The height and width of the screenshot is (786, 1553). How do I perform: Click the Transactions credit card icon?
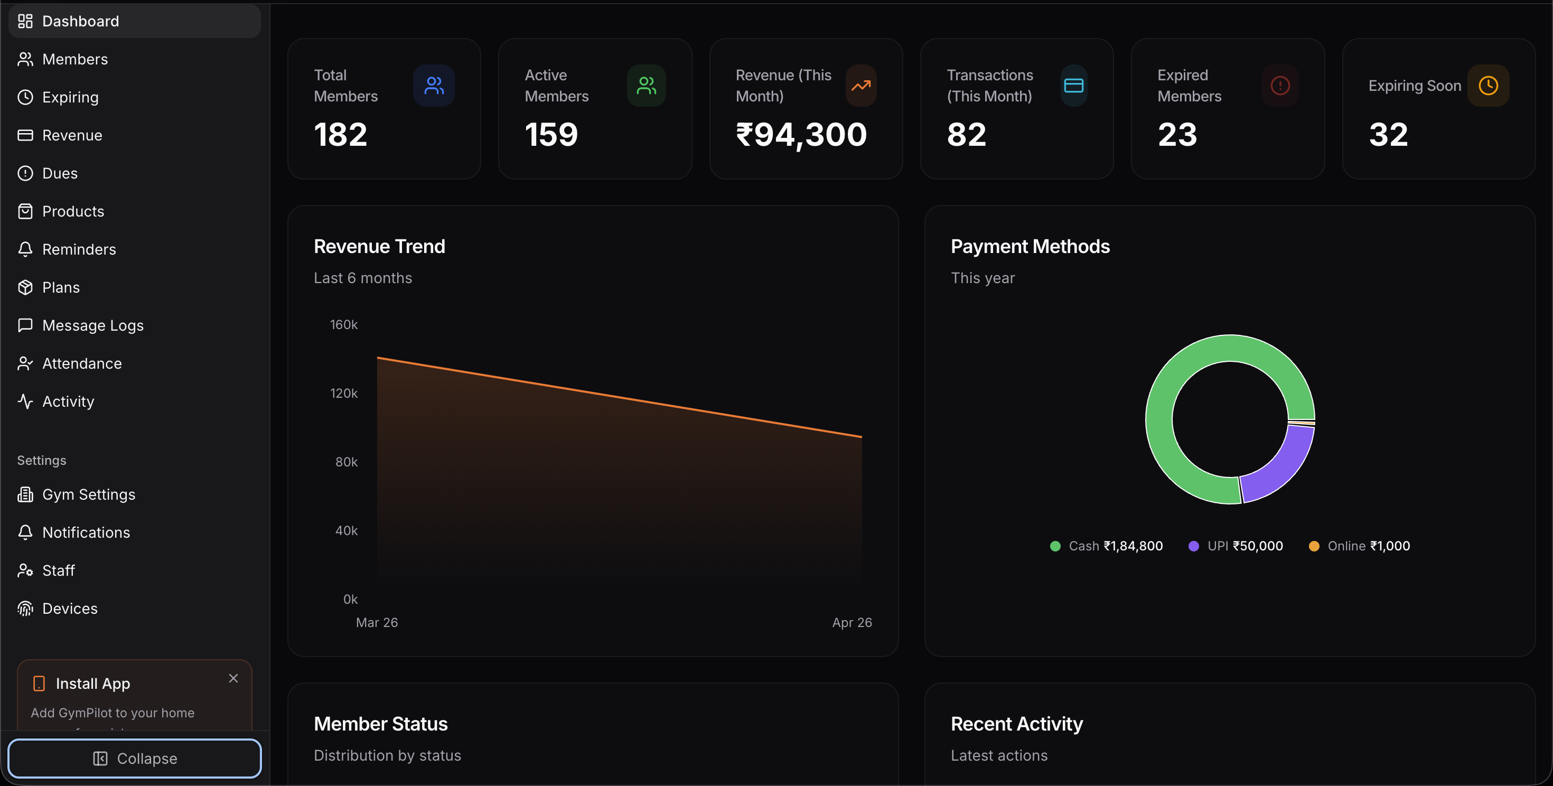point(1073,86)
